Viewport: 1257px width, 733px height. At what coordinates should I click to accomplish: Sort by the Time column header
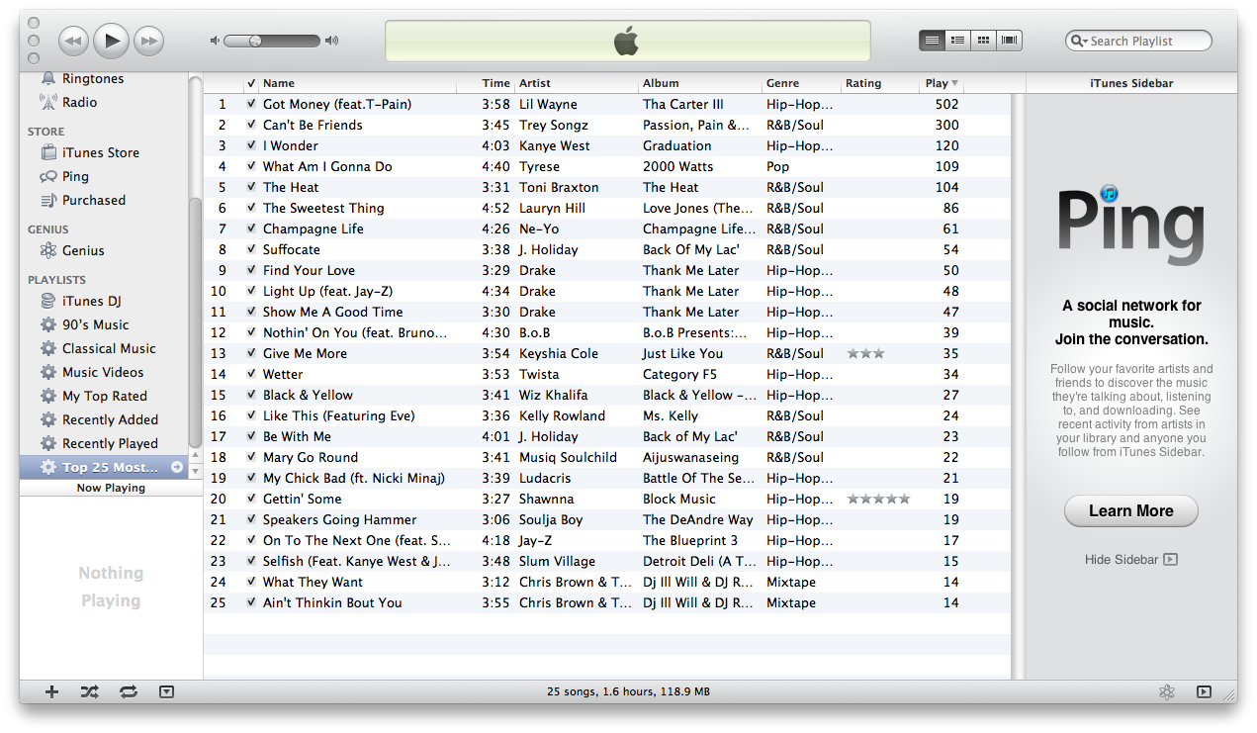click(485, 83)
